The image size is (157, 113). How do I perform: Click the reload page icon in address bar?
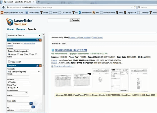(135, 7)
